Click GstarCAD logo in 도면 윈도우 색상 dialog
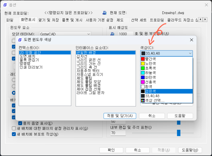This screenshot has height=156, width=212. 20,40
